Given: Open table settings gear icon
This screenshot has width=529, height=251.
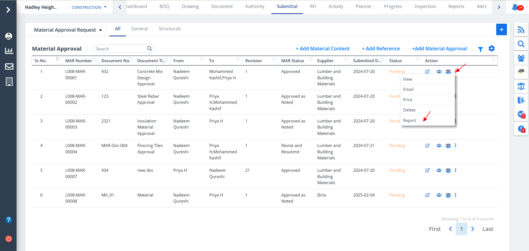Looking at the screenshot, I should point(492,49).
